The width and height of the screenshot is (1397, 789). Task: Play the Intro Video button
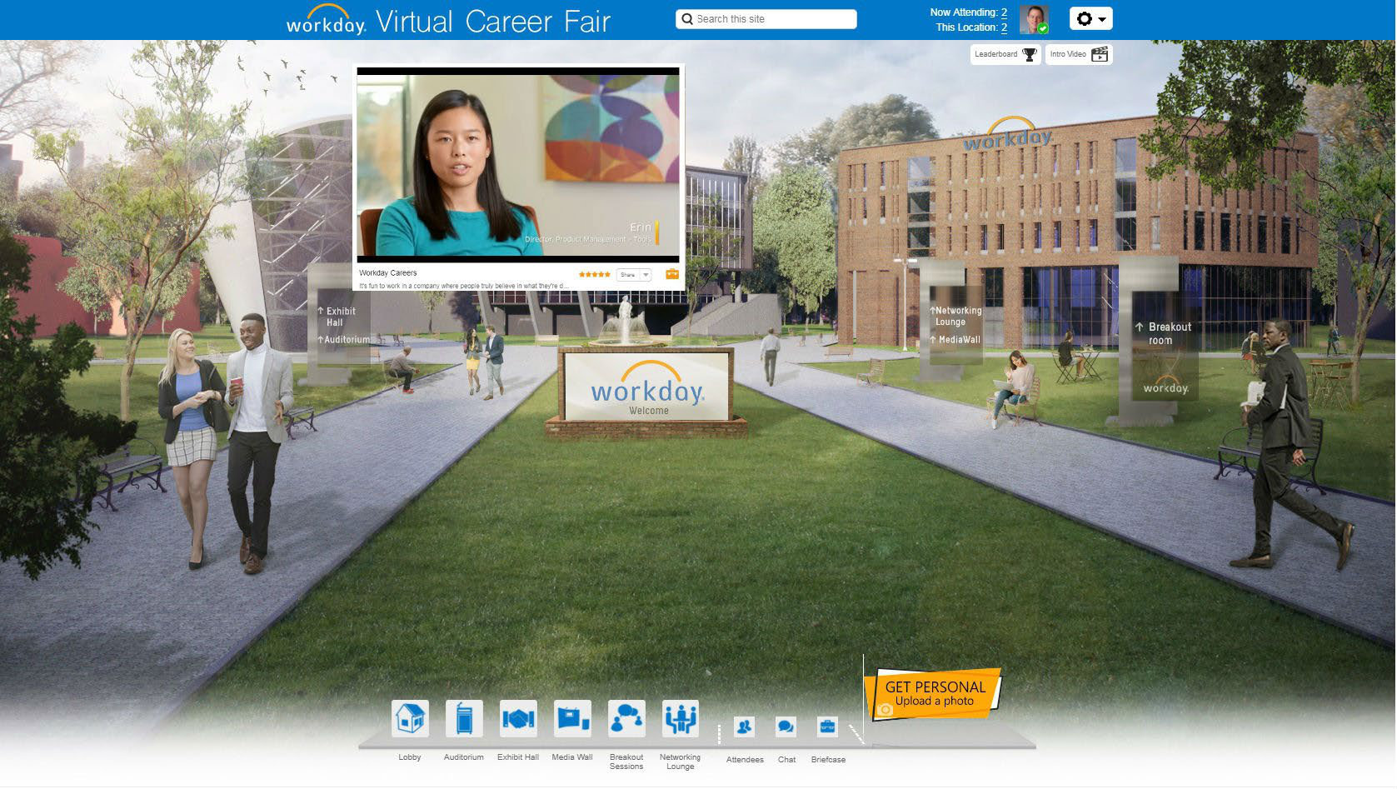[1079, 54]
